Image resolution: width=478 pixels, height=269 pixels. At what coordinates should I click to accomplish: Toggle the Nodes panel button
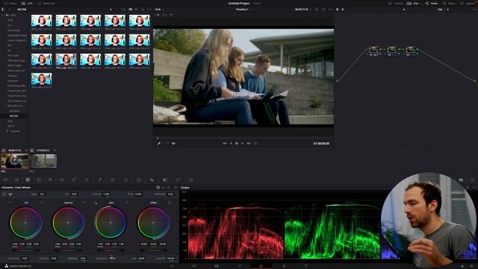point(432,3)
